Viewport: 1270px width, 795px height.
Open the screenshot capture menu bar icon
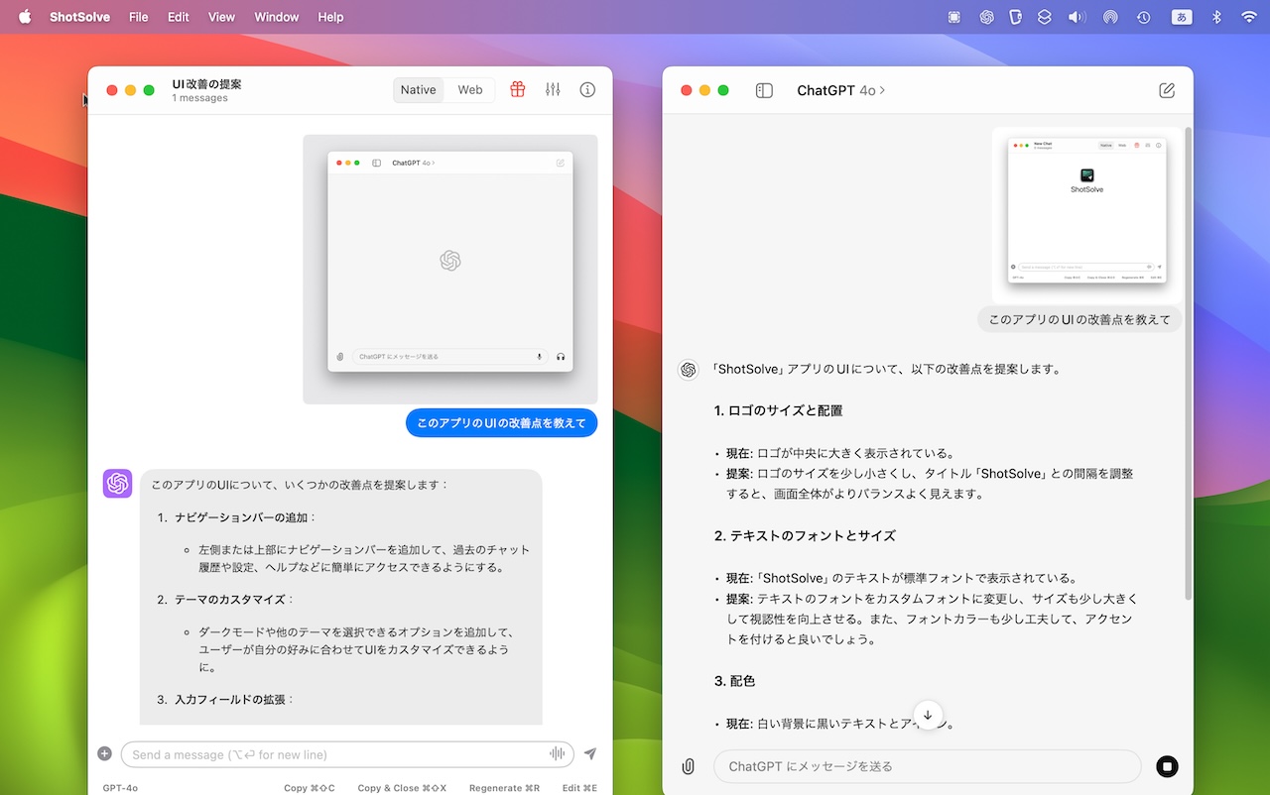(954, 17)
